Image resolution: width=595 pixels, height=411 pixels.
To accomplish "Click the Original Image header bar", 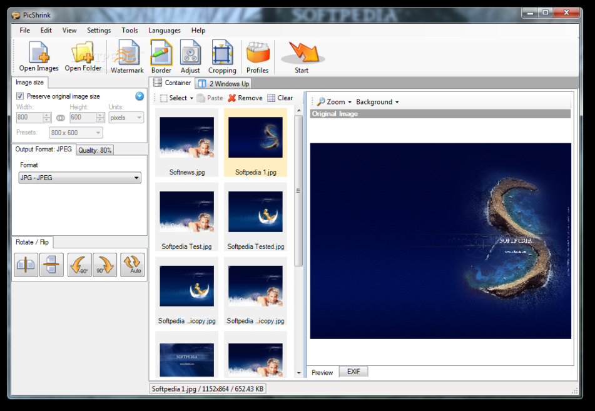I will tap(440, 114).
